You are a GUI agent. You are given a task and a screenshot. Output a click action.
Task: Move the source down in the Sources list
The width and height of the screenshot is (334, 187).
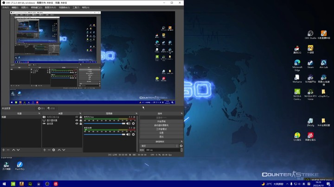tap(64, 150)
